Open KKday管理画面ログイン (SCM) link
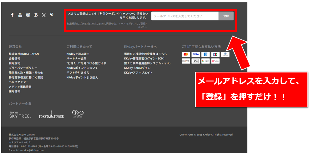This screenshot has height=153, width=309. [144, 58]
